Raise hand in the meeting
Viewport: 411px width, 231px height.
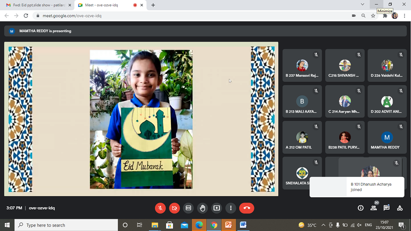[x=202, y=208]
